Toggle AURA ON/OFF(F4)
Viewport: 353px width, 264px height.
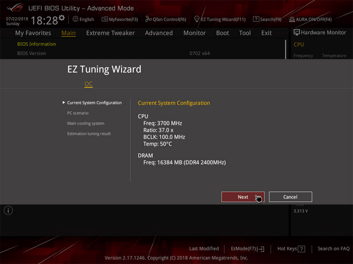[314, 19]
